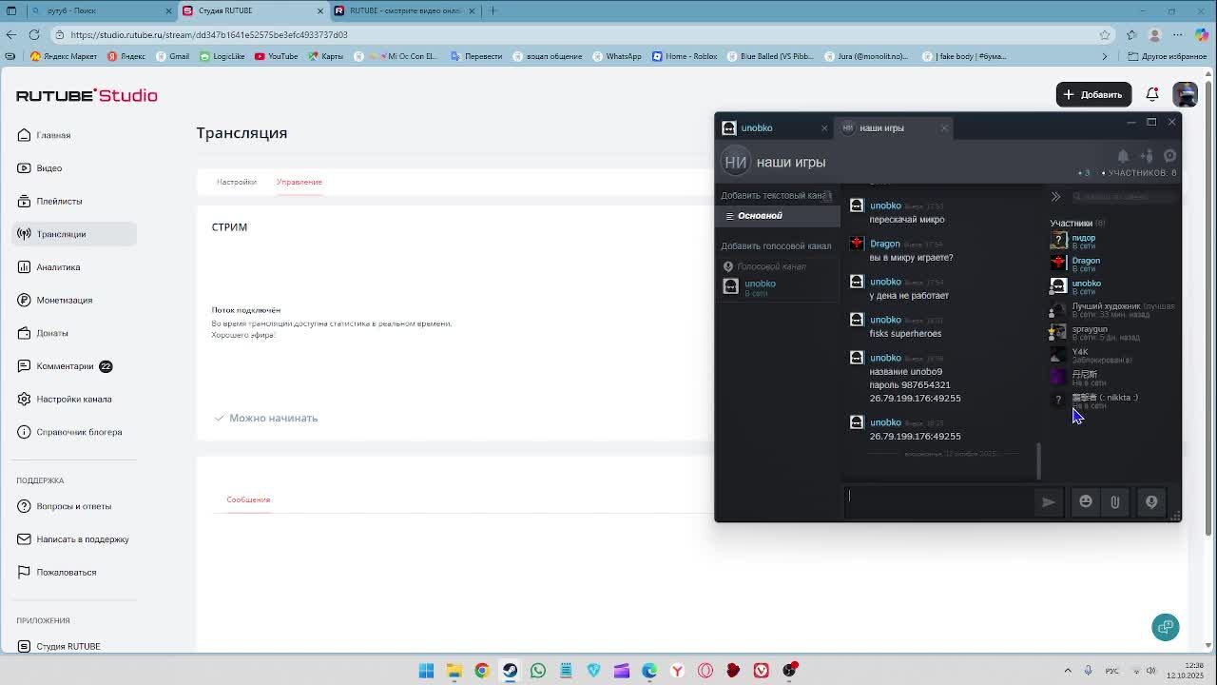Select the Основной text channel
The width and height of the screenshot is (1217, 685).
(778, 216)
